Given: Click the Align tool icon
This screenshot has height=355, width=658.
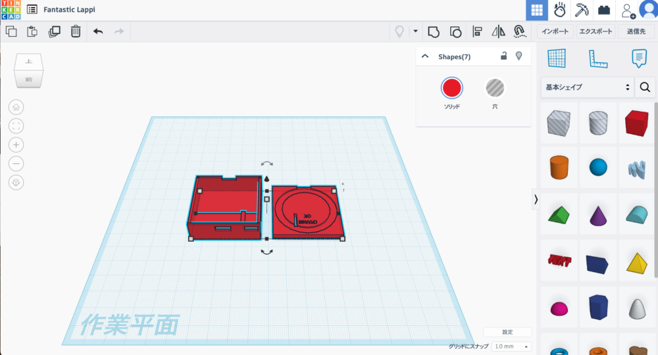Looking at the screenshot, I should tap(477, 32).
